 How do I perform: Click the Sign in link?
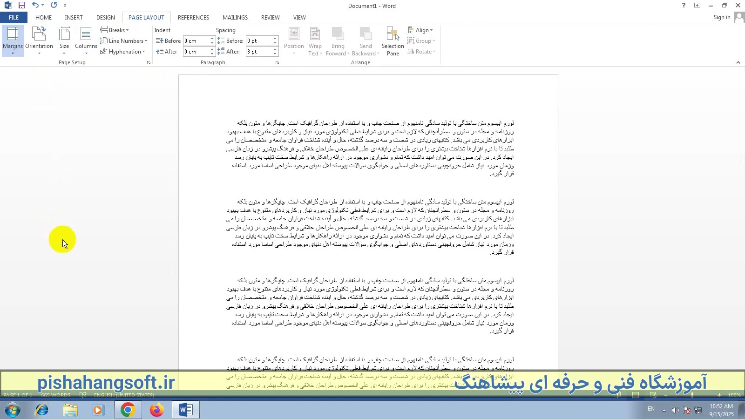click(x=722, y=17)
